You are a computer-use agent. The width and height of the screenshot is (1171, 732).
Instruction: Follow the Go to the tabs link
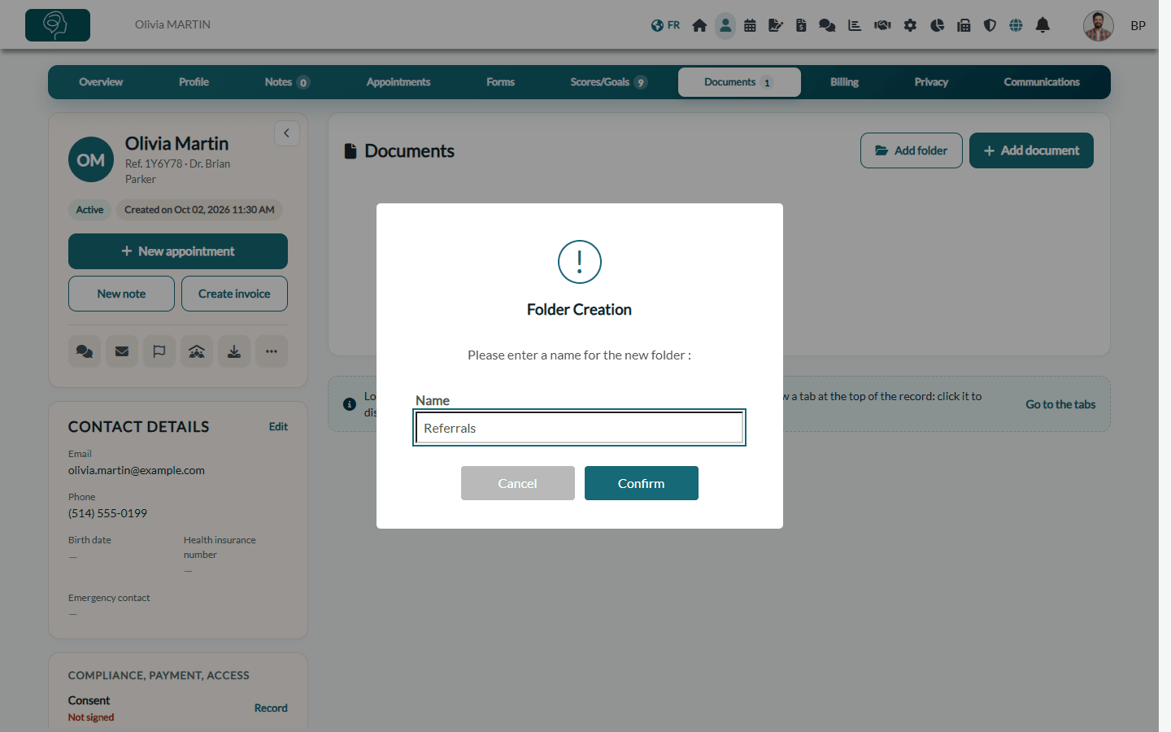(1060, 404)
